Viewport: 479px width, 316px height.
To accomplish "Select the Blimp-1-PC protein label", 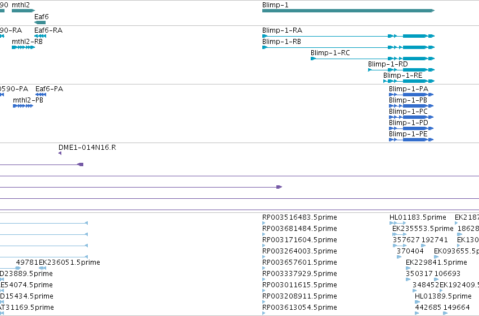I will click(x=408, y=112).
